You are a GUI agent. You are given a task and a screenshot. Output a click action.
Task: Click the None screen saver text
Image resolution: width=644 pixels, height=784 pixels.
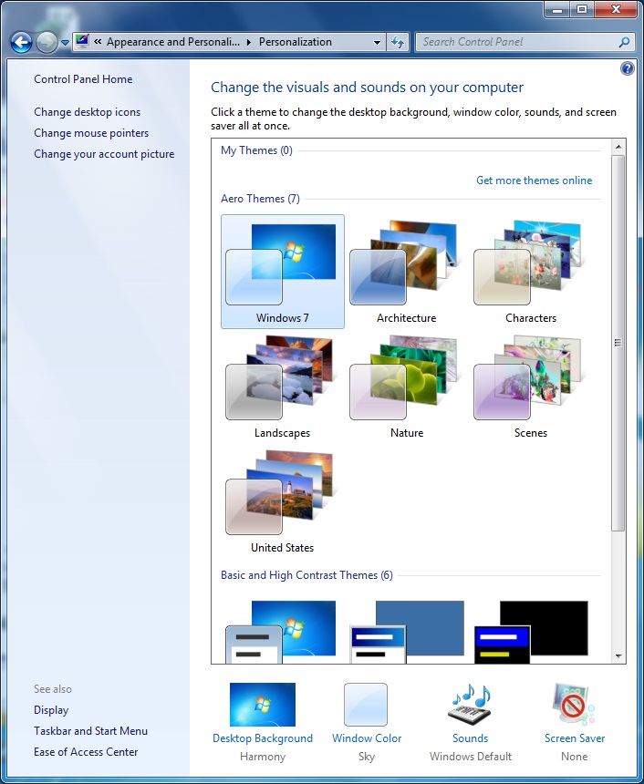point(575,757)
